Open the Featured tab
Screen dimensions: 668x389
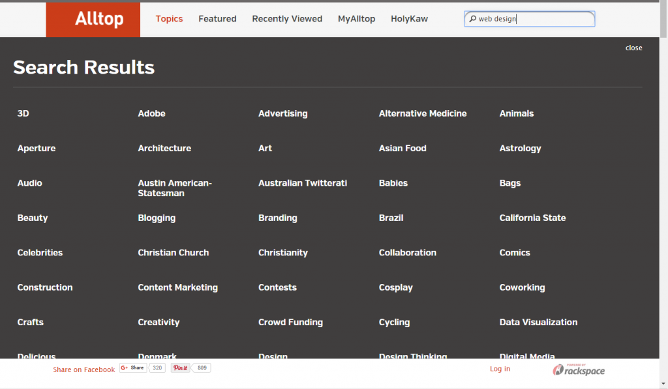click(x=217, y=19)
